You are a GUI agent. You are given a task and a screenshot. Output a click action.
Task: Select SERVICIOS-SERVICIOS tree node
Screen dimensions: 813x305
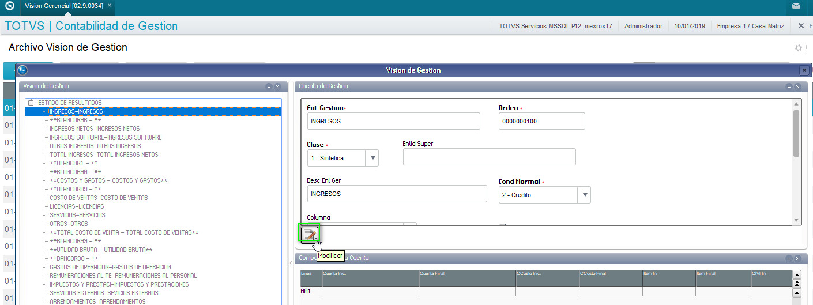pos(77,215)
